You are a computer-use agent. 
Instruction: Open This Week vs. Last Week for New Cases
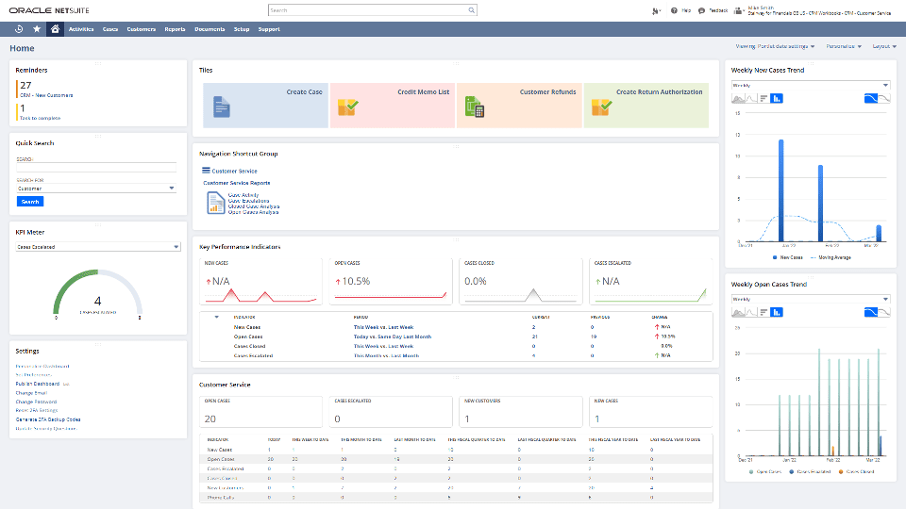click(383, 327)
